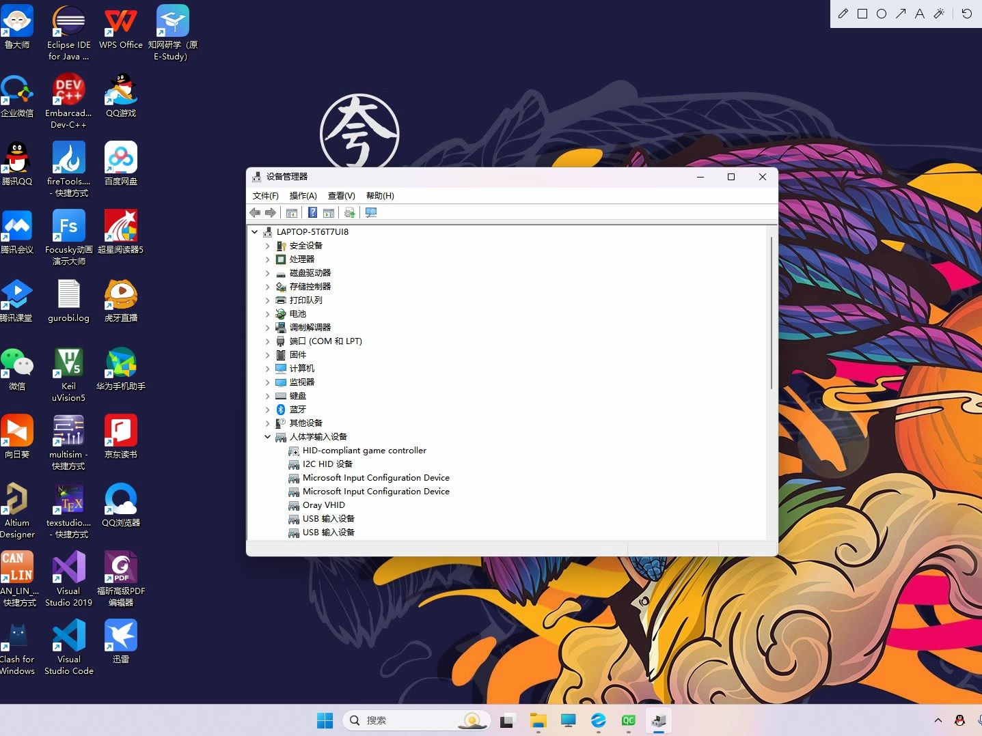Select the 计算机 category row

coord(301,369)
